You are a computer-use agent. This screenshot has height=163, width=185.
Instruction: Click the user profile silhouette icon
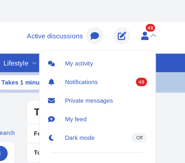pyautogui.click(x=145, y=36)
